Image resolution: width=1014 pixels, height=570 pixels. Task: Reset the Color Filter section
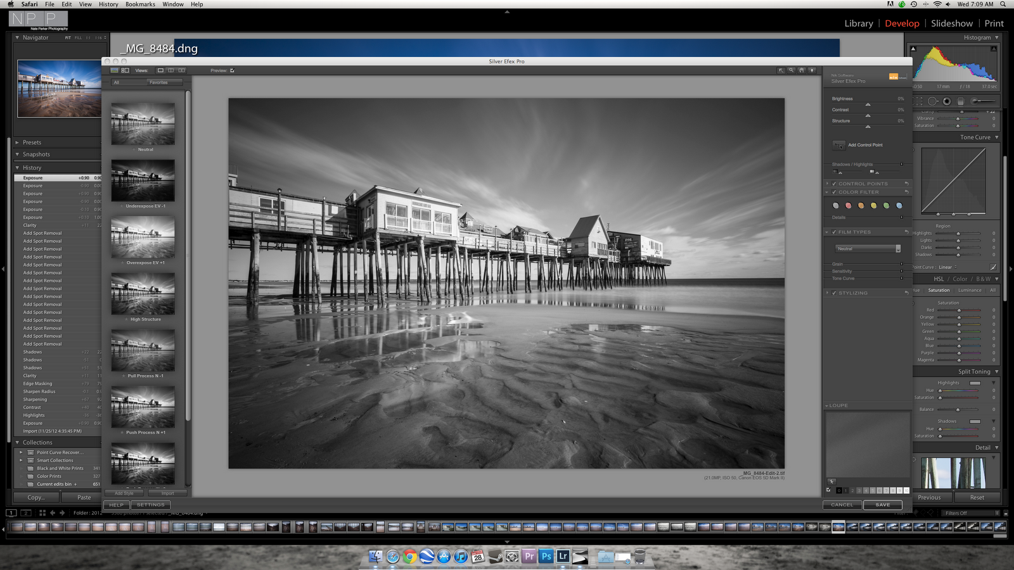pos(906,192)
